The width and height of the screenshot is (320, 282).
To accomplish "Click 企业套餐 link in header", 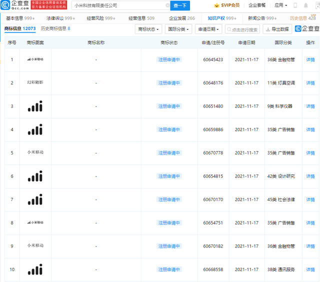I will 257,5.
